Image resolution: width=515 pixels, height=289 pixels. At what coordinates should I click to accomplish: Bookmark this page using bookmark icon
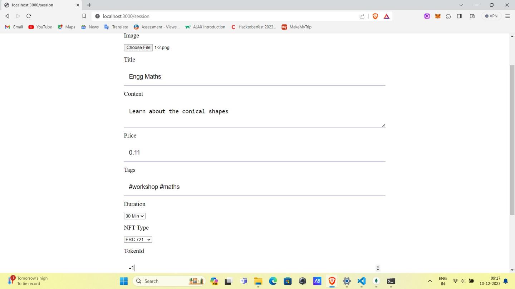pos(84,16)
